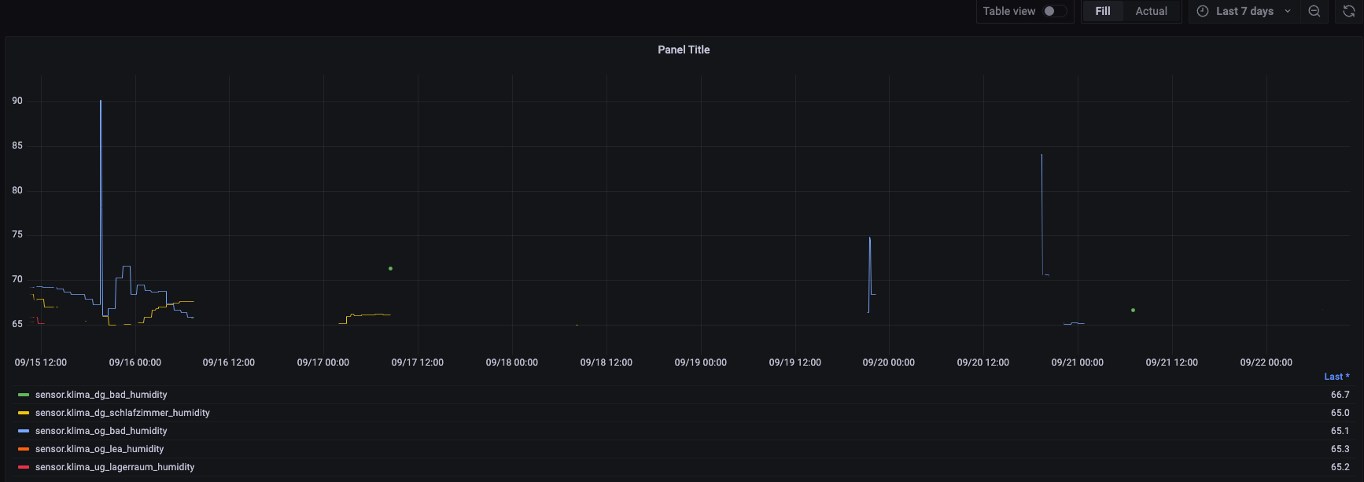Click the green data point after 09/21 00:00
This screenshot has height=482, width=1364.
tap(1133, 311)
